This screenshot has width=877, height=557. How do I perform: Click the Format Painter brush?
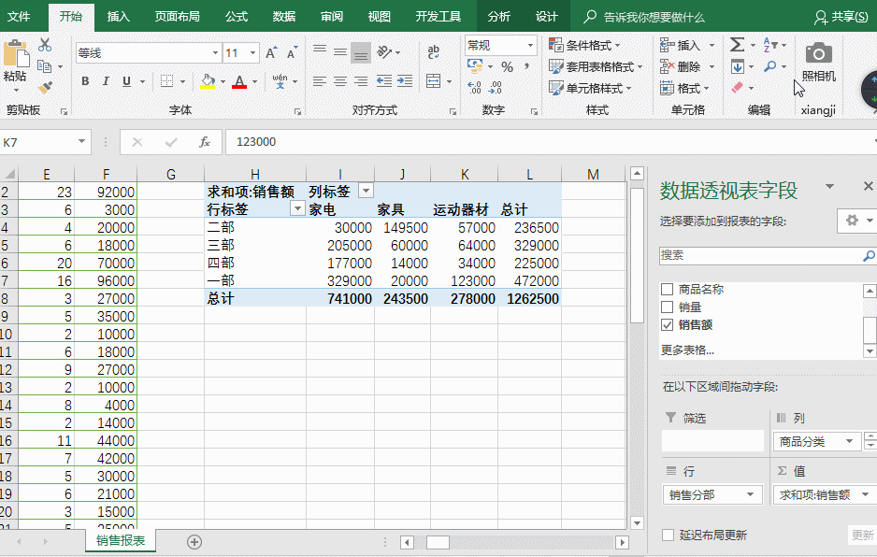click(x=44, y=88)
